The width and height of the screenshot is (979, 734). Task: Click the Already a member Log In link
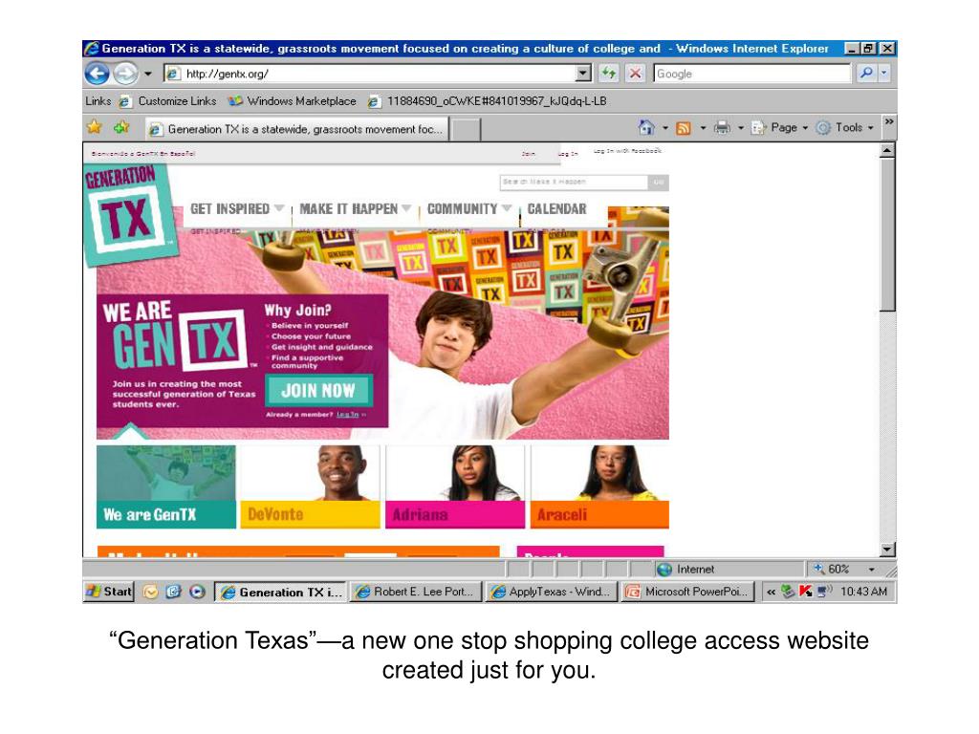(x=347, y=415)
